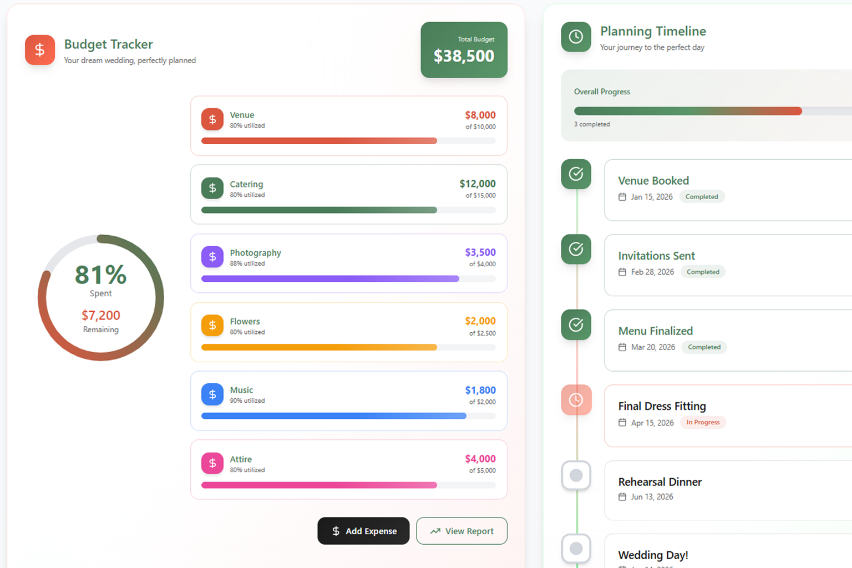Toggle the checkmark for Venue Booked milestone
The height and width of the screenshot is (568, 852).
point(576,174)
